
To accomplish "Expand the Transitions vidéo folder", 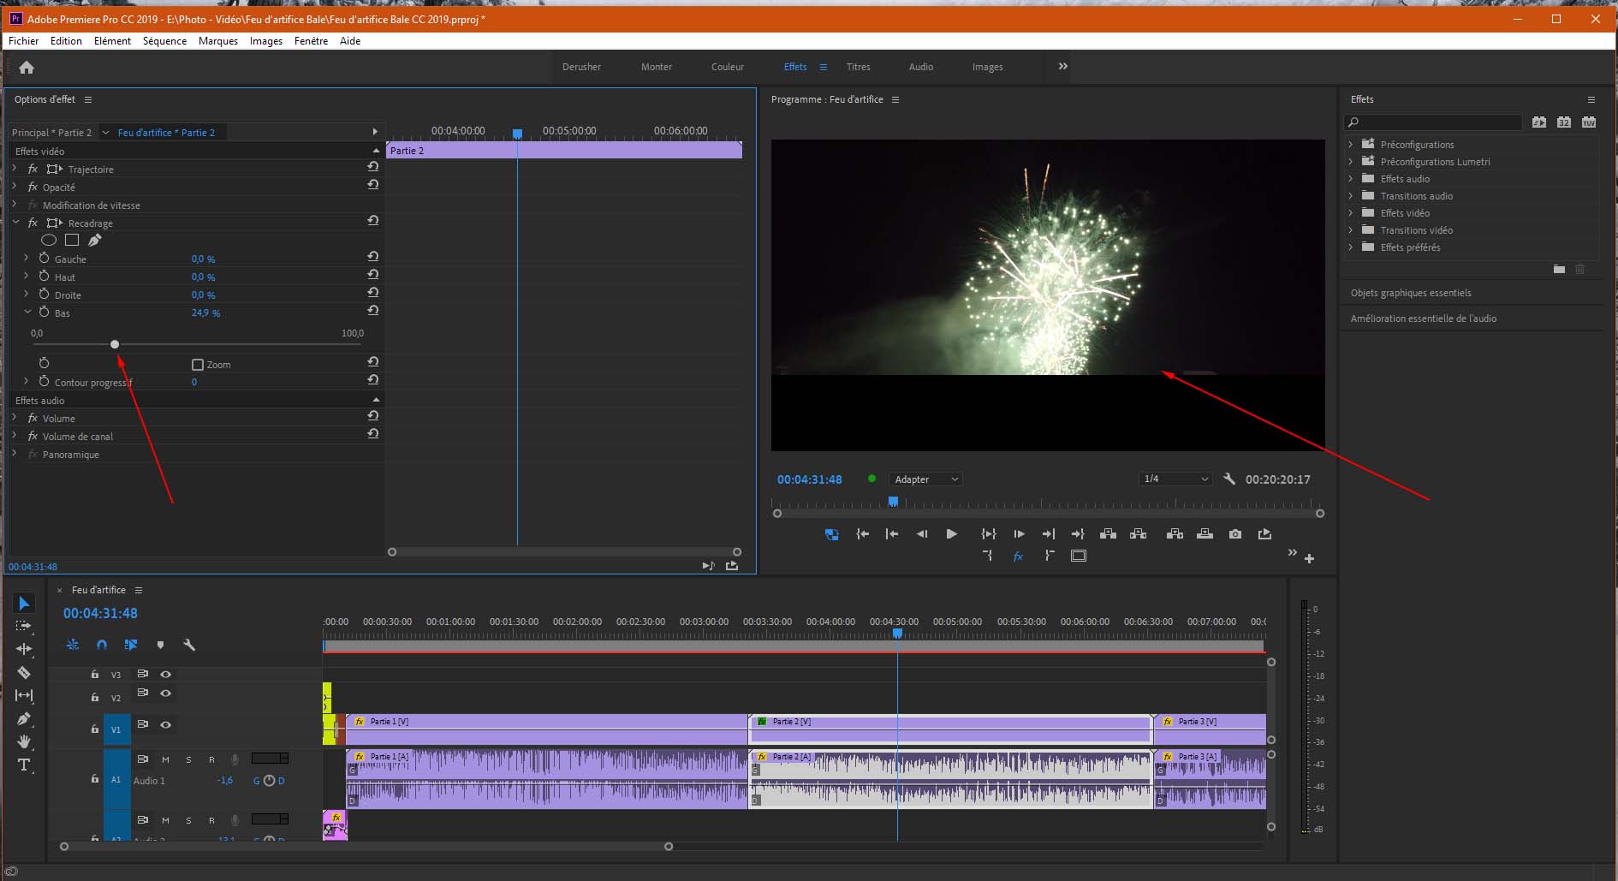I will (1351, 229).
